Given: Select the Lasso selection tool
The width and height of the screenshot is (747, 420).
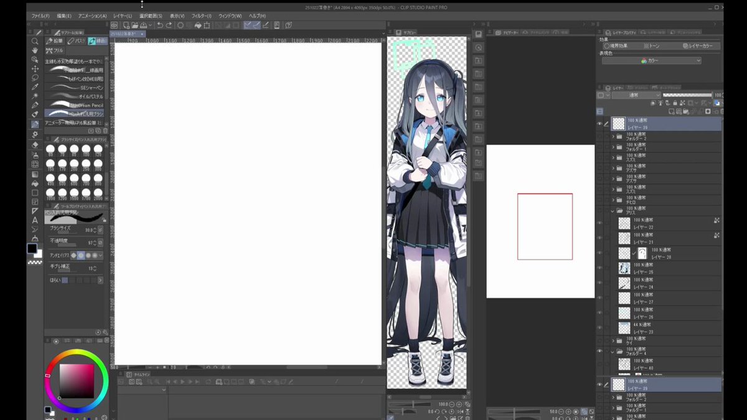Looking at the screenshot, I should coord(35,78).
